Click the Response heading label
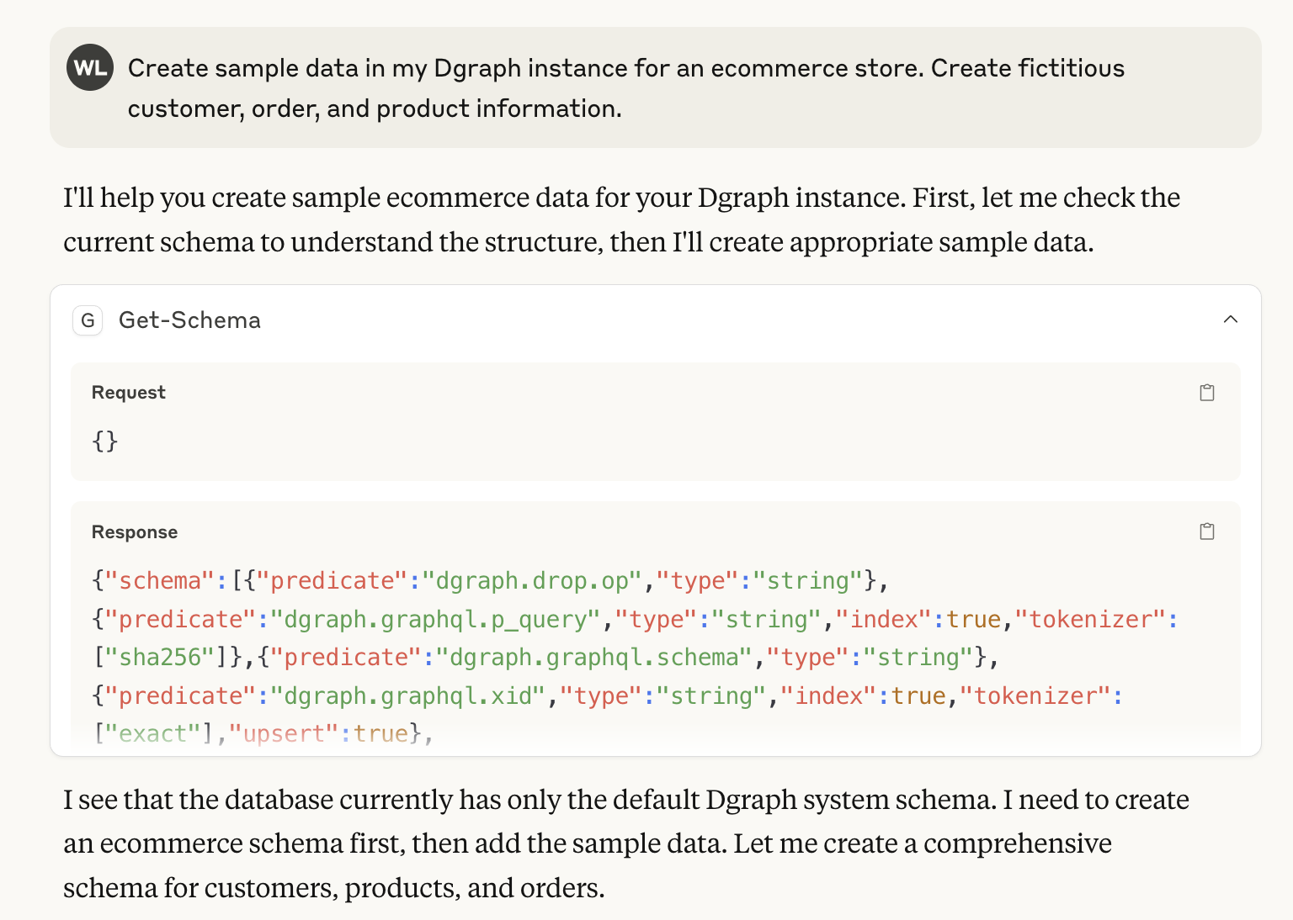The height and width of the screenshot is (920, 1293). [135, 532]
